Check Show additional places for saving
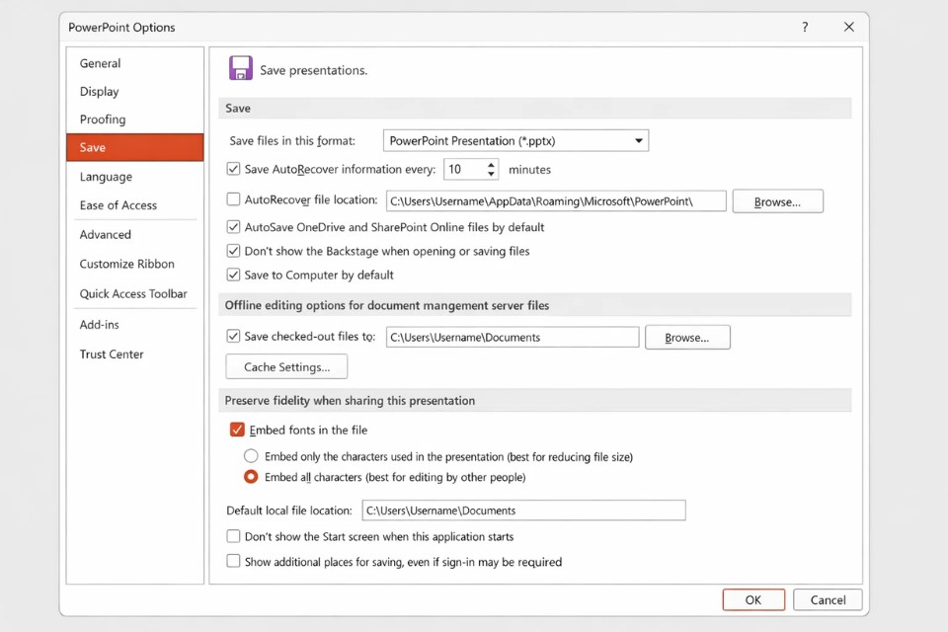 pos(233,561)
